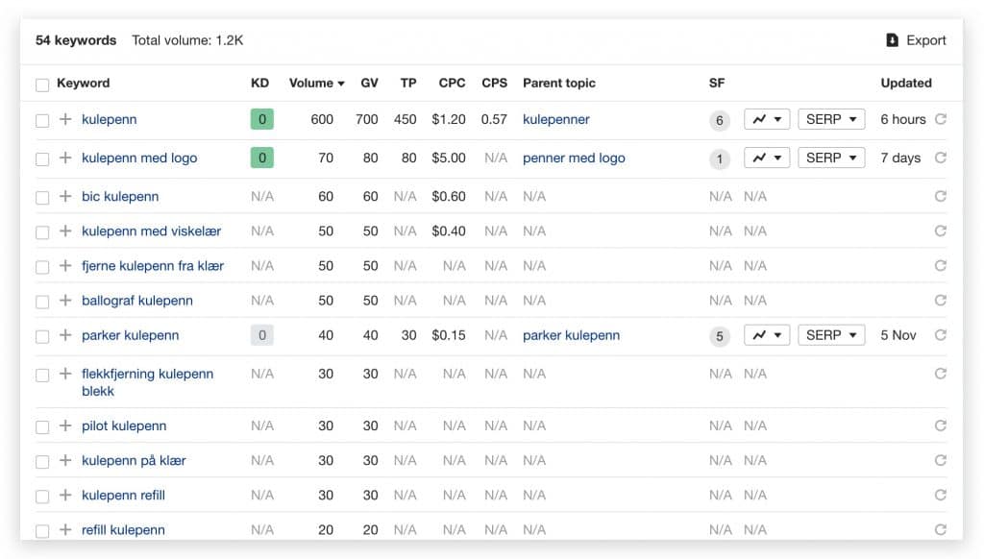The image size is (984, 559).
Task: Click the KD column header
Action: pyautogui.click(x=259, y=83)
